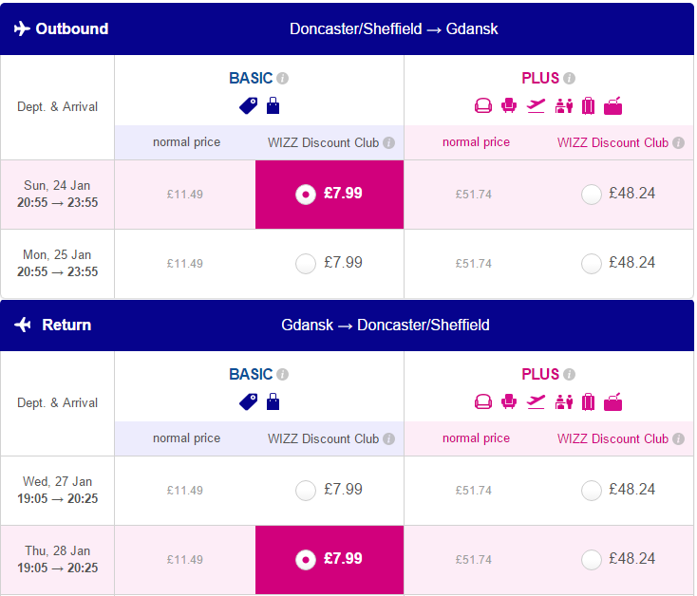The image size is (697, 596).
Task: Click the suitcase icon under return PLUS
Action: (588, 402)
